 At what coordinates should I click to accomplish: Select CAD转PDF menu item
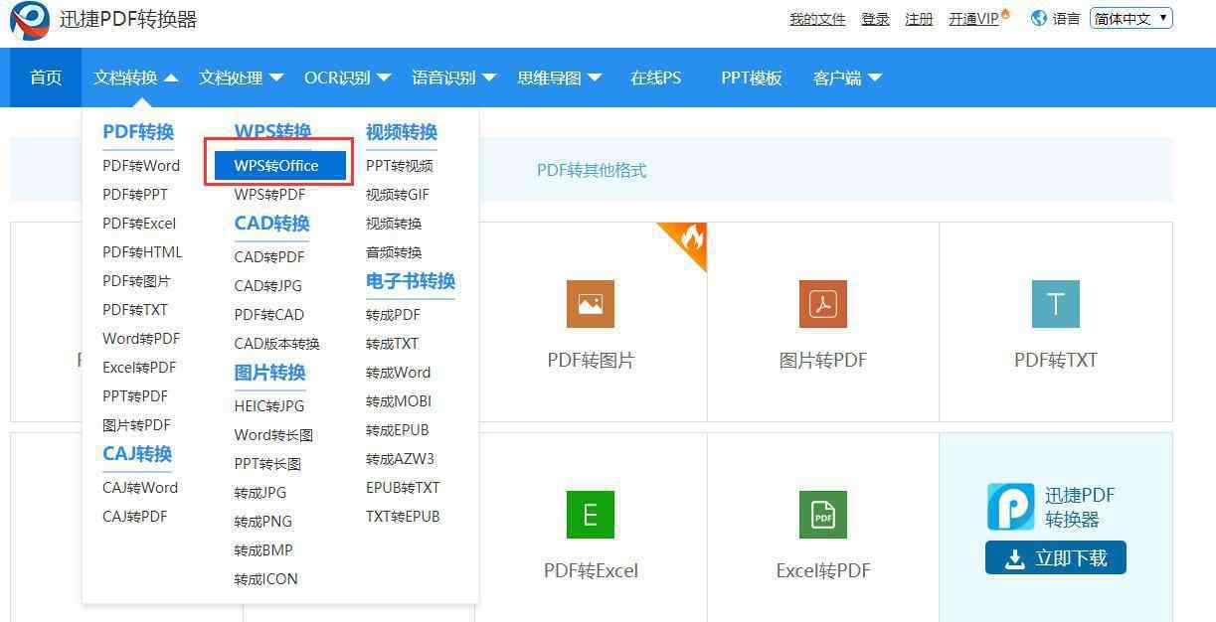[269, 256]
